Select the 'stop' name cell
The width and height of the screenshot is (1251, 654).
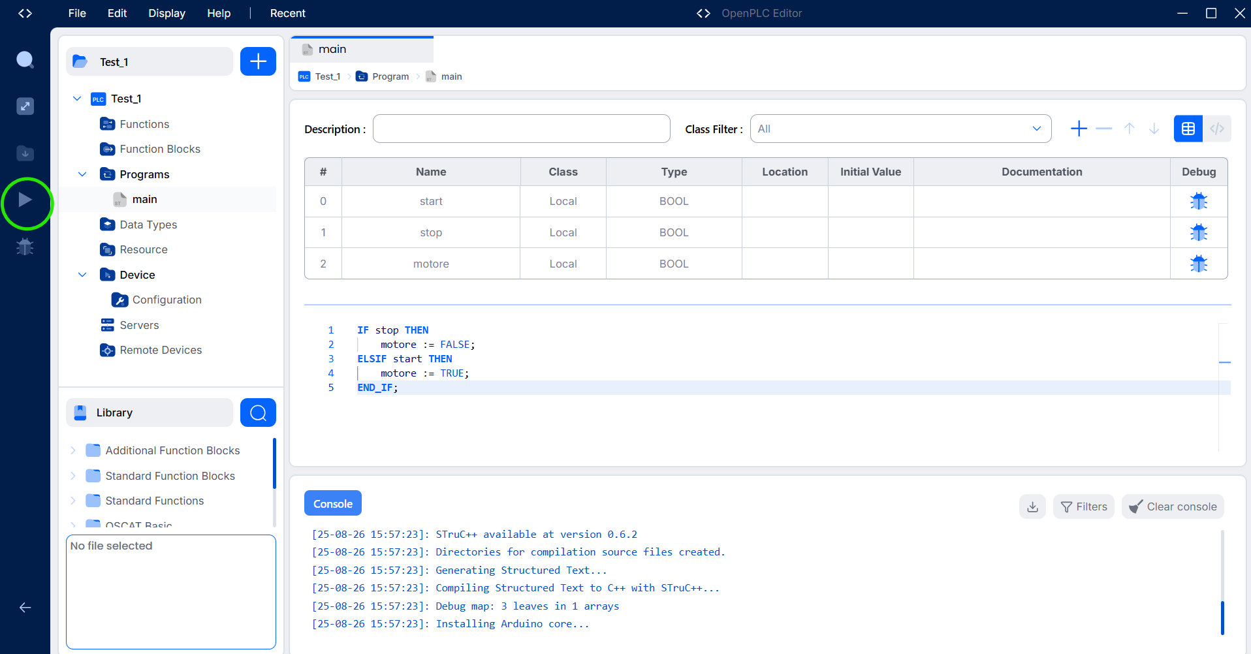(431, 232)
